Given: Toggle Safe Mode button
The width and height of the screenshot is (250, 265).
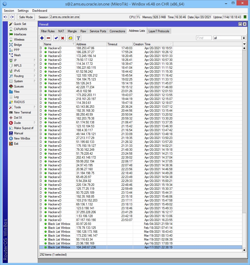Looking at the screenshot, I should (26, 17).
